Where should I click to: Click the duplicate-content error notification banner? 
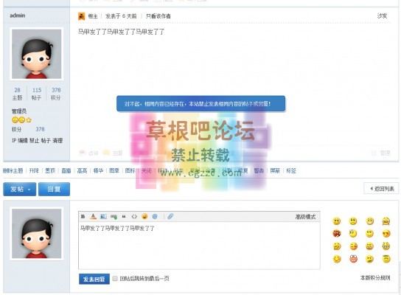[x=200, y=104]
